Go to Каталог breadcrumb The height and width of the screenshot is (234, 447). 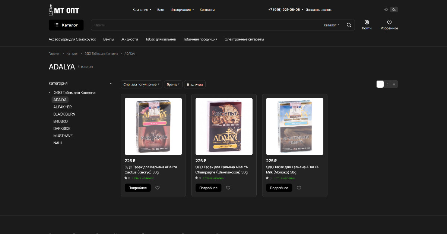(x=72, y=53)
